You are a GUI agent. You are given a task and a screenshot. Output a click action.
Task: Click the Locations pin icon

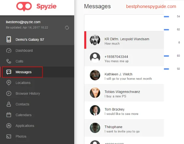coord(9,83)
